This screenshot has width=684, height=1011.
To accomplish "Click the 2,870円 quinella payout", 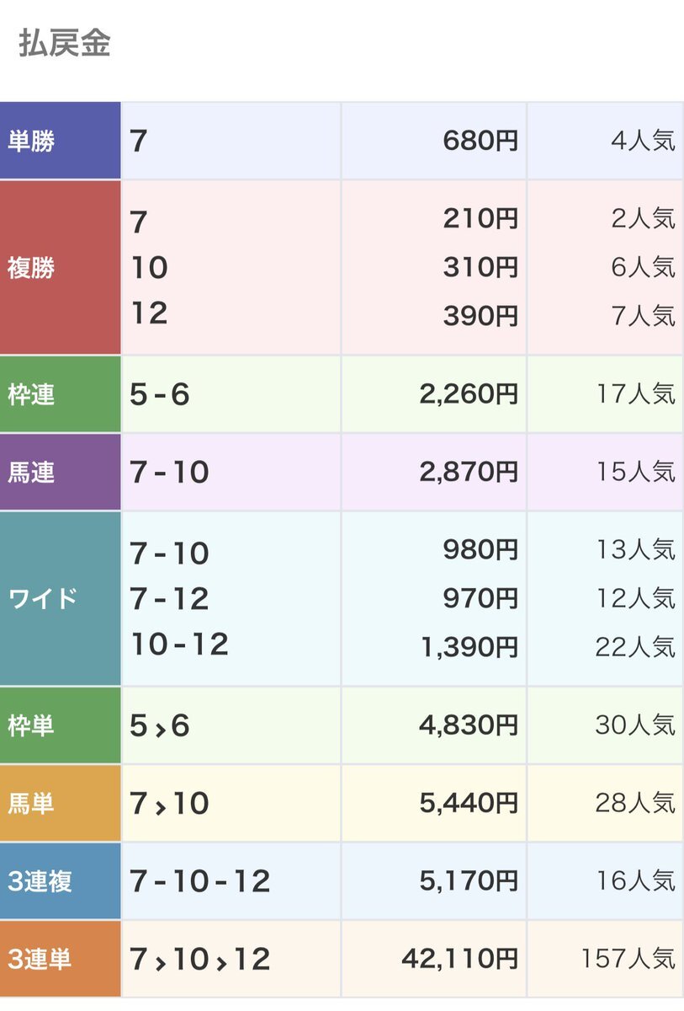I will point(469,472).
